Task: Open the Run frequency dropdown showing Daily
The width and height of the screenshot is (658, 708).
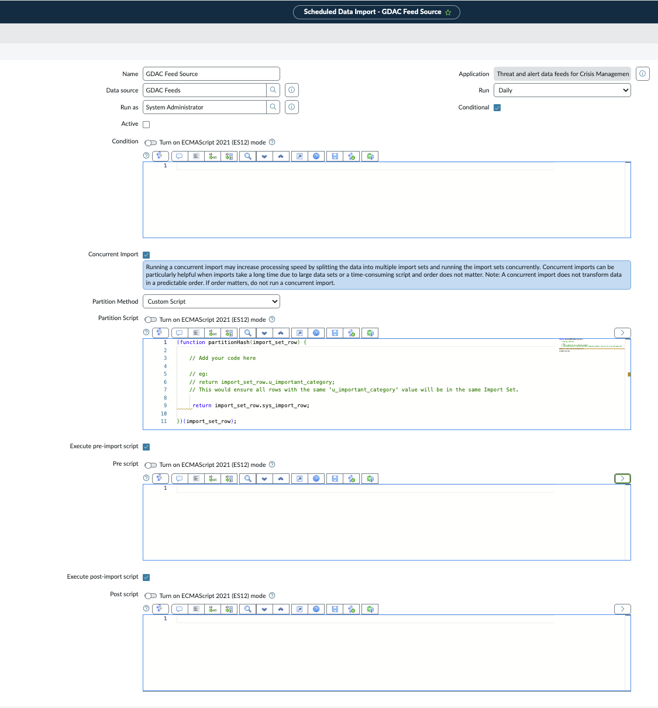Action: 562,90
